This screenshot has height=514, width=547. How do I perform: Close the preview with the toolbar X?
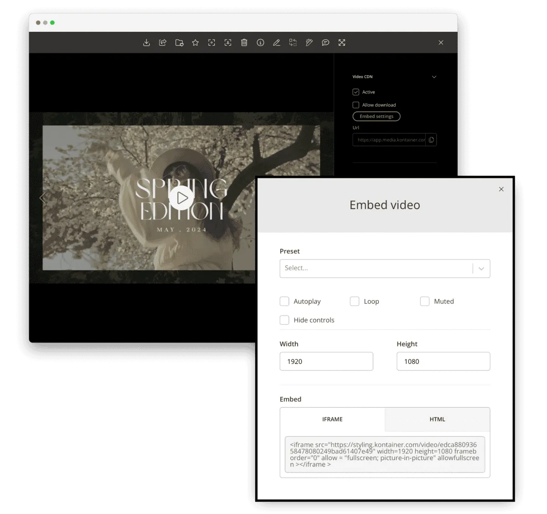441,42
